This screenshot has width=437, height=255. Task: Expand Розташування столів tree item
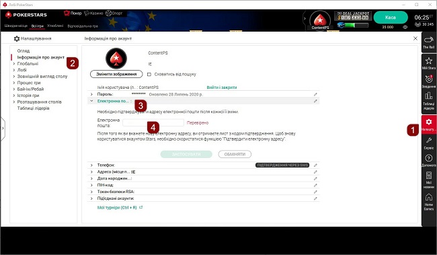[14, 102]
